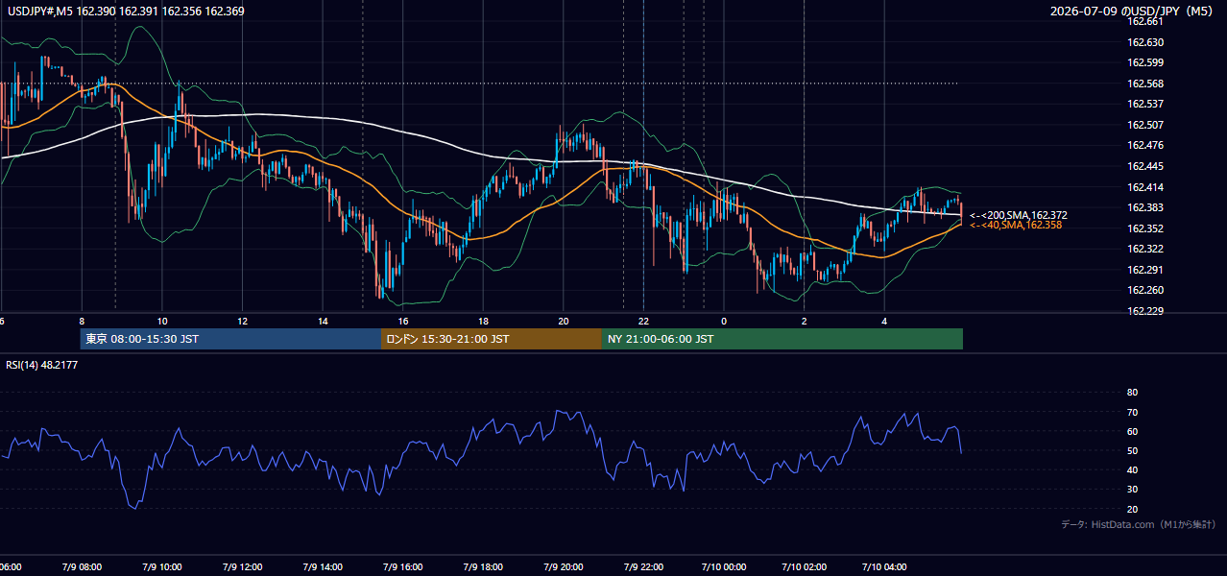Click price axis value 162.599

(x=1147, y=62)
